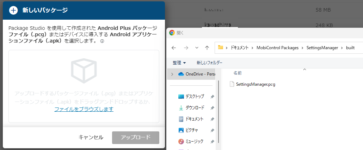
Task: Go forward with the right arrow in file dialog
Action: pos(186,48)
